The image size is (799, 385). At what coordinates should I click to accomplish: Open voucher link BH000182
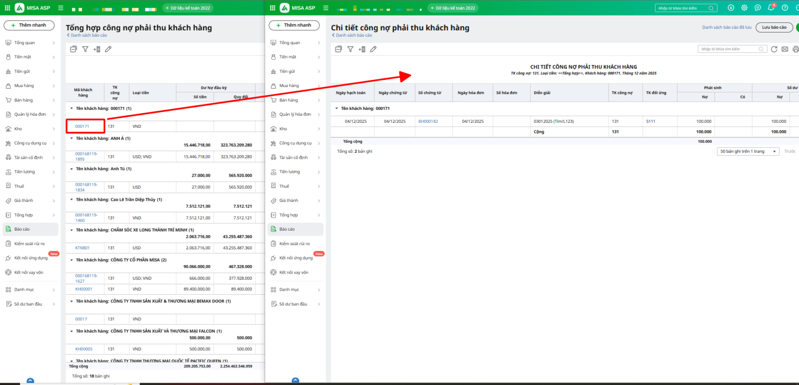pos(428,121)
